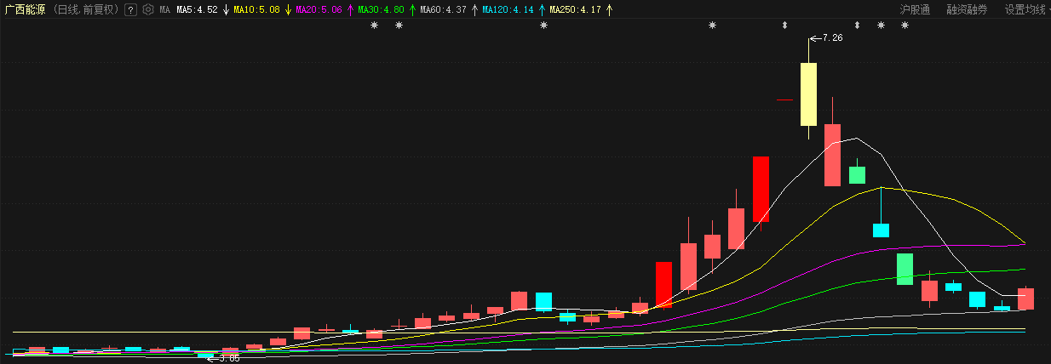
Task: Click the double-arrow marker left of 7.26 label
Action: pyautogui.click(x=784, y=26)
